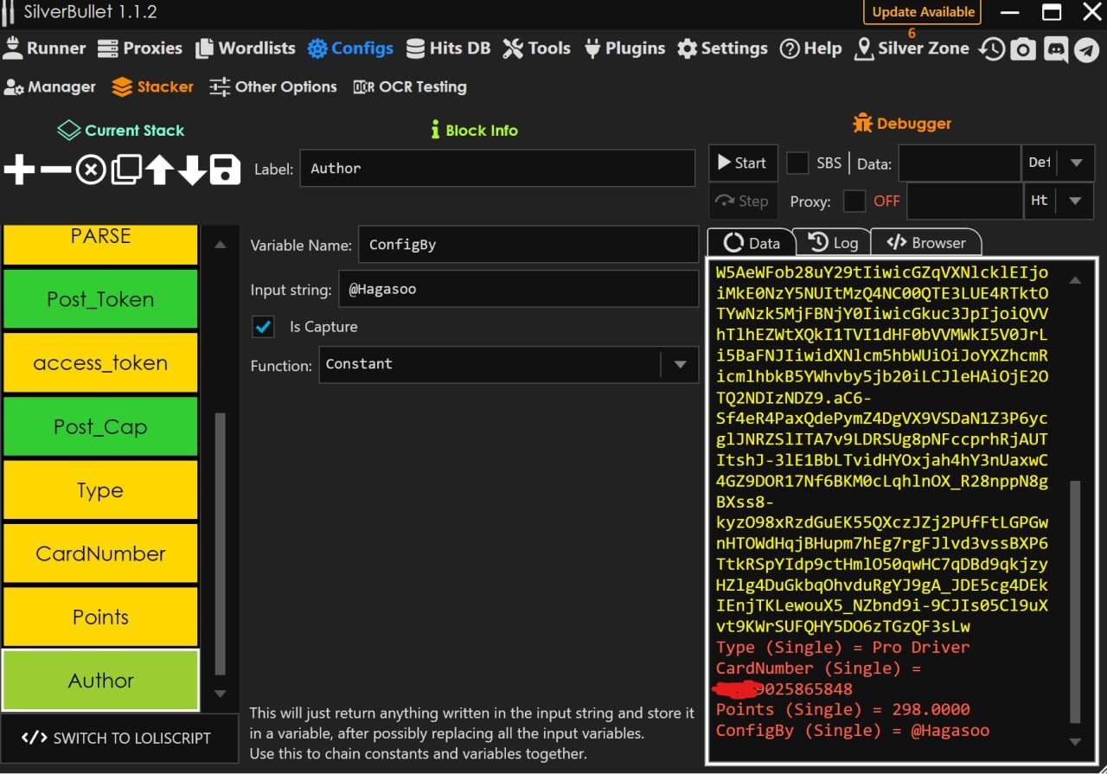Move the block down with the down arrow
The height and width of the screenshot is (774, 1107).
point(192,170)
